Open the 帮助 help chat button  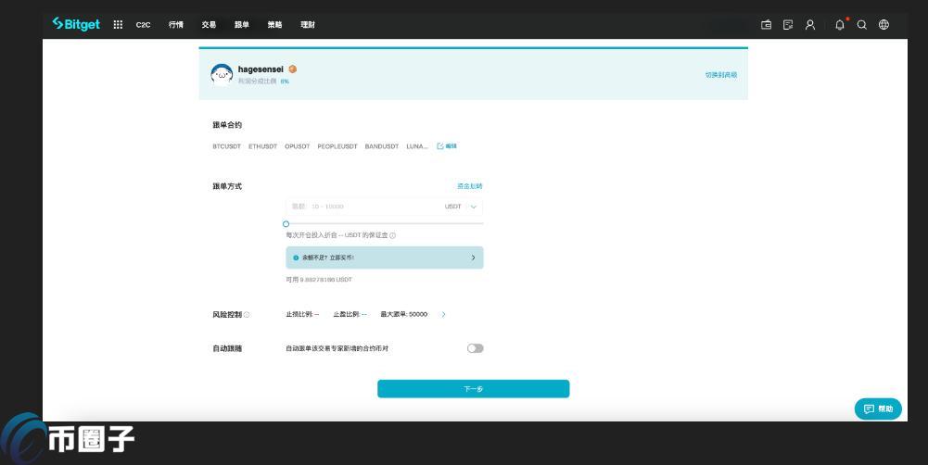[x=878, y=408]
